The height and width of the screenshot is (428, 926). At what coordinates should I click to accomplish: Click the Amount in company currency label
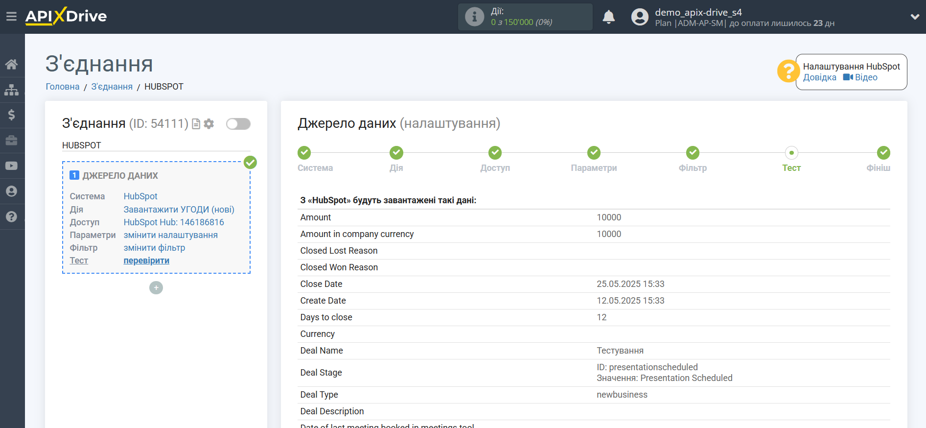(x=357, y=234)
